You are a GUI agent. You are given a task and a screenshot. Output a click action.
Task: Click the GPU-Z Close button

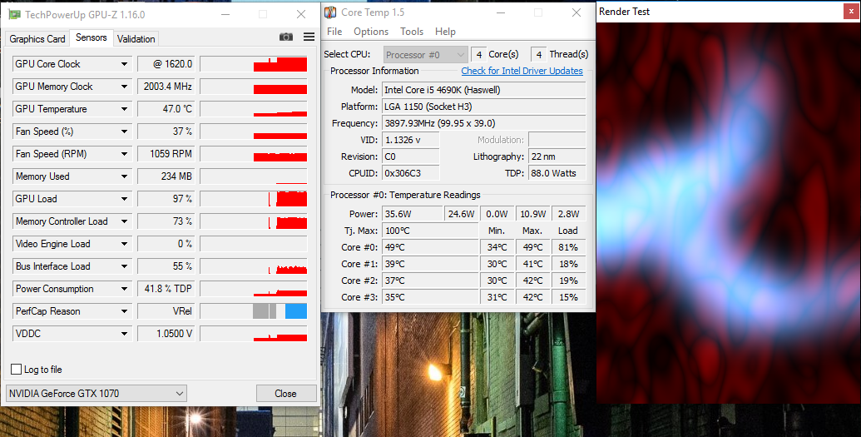click(x=286, y=394)
